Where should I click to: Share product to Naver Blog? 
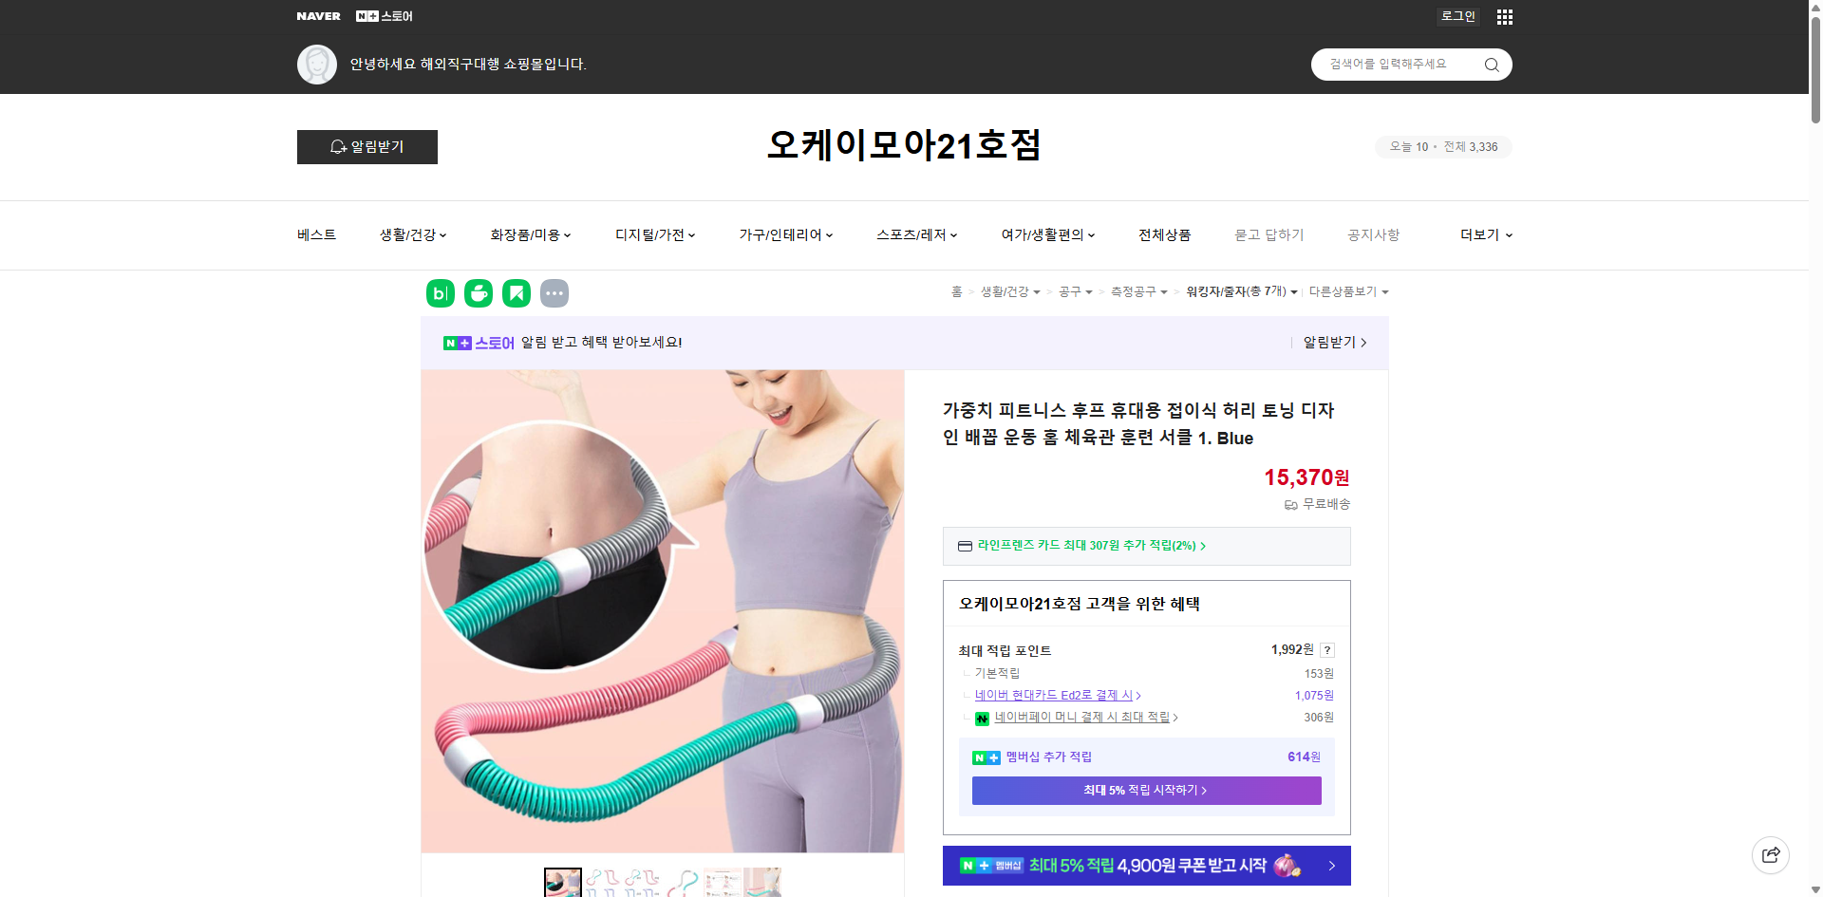click(440, 293)
